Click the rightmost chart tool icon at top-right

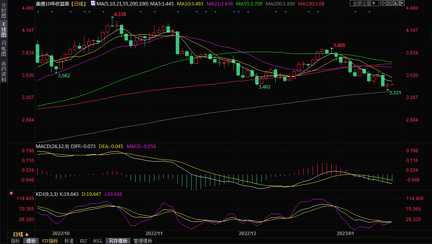(402, 3)
